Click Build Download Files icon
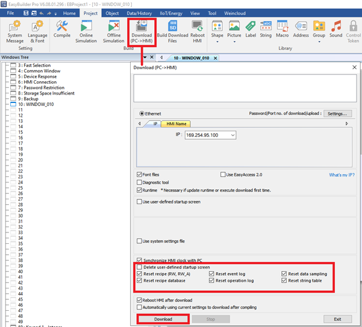362x327 pixels. (x=172, y=32)
